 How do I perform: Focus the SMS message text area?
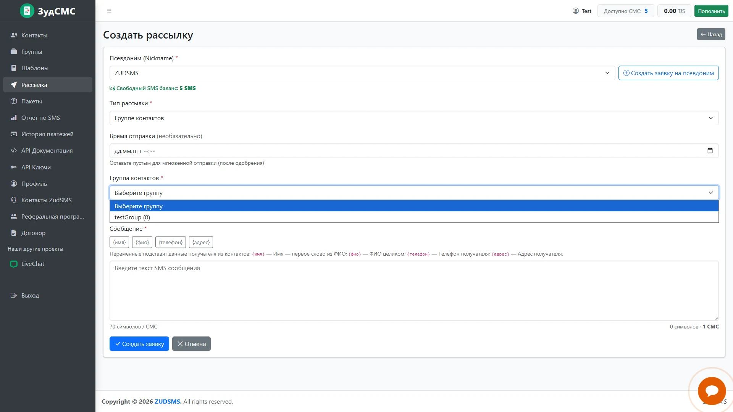click(414, 291)
